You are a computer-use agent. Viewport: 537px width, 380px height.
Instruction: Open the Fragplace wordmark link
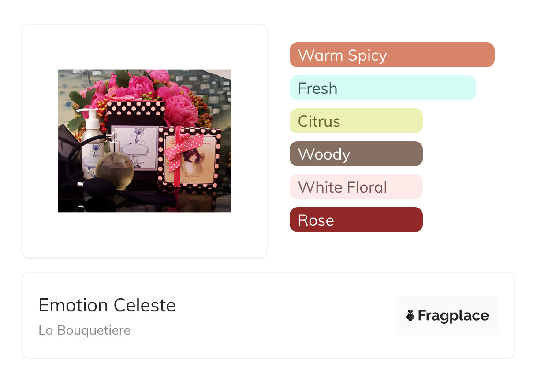(x=453, y=315)
